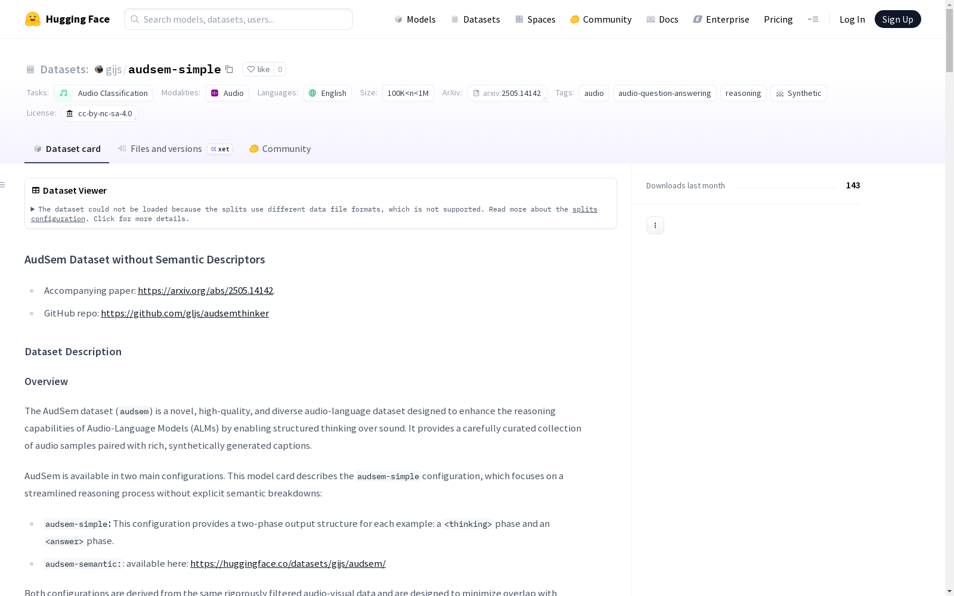Screen dimensions: 954x596
Task: Open Docs in the top navigation
Action: point(662,19)
